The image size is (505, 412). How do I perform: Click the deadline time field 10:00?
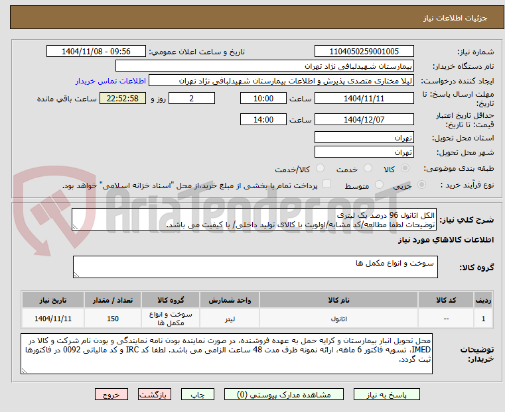pos(263,98)
